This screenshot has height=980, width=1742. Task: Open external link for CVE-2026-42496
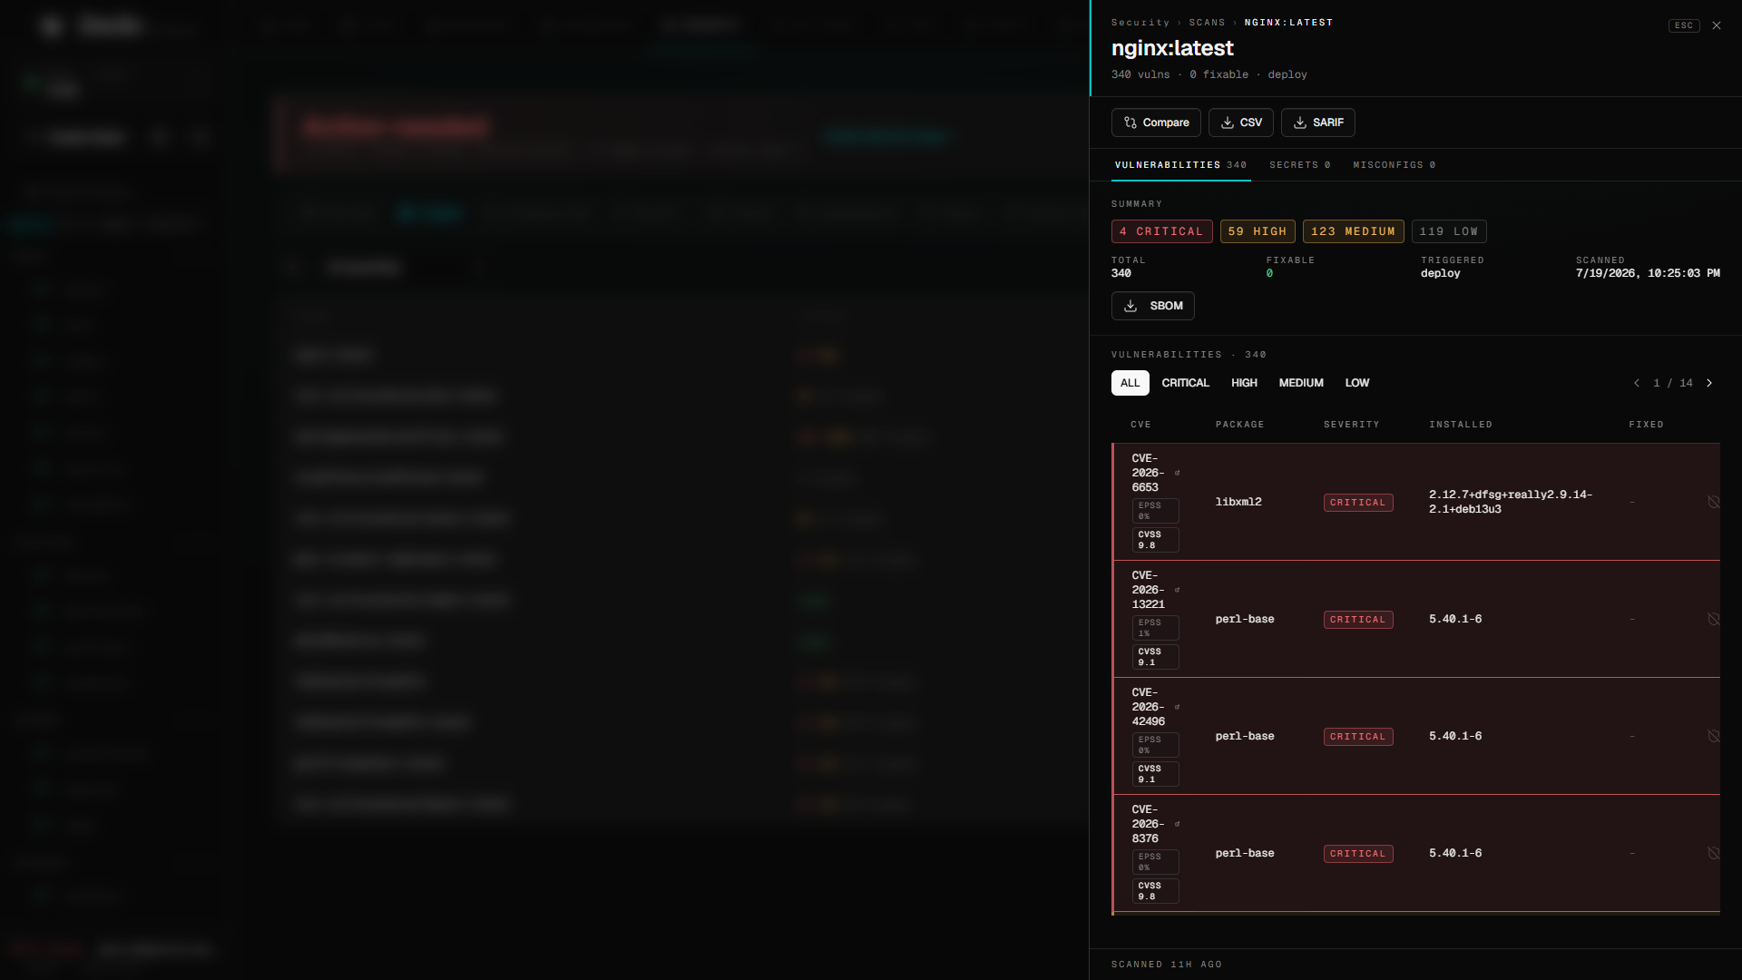tap(1178, 707)
